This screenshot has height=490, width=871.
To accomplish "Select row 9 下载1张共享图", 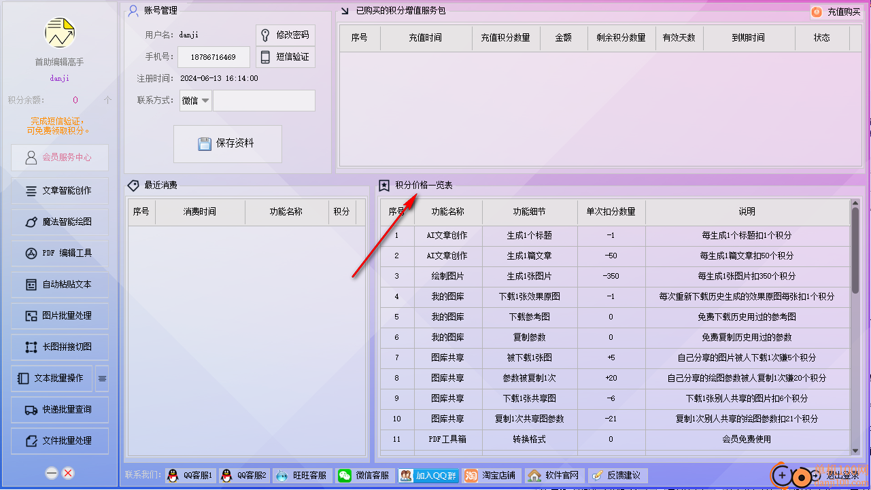I will 615,399.
